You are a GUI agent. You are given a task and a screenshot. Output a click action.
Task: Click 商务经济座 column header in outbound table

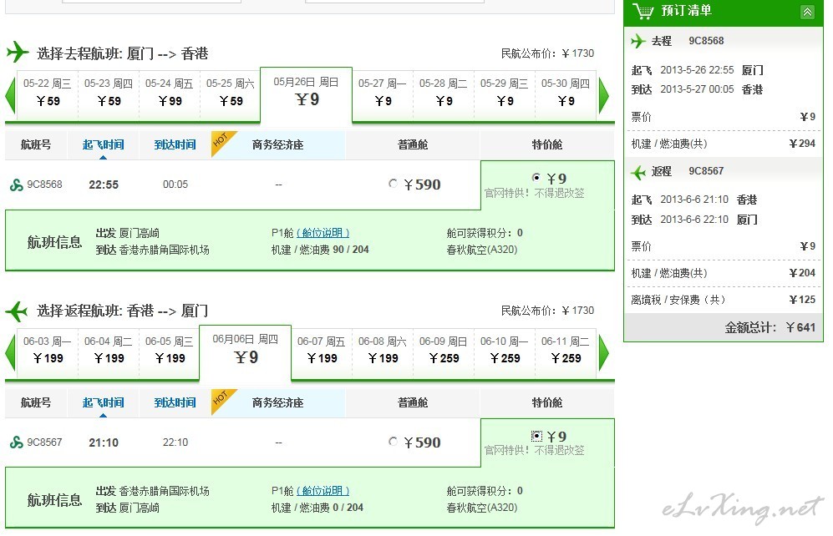pos(278,145)
